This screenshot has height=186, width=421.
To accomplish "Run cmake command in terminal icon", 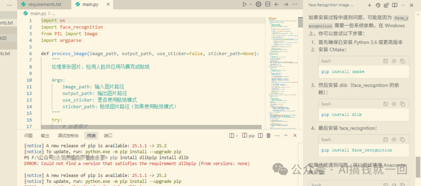I will pos(386,61).
